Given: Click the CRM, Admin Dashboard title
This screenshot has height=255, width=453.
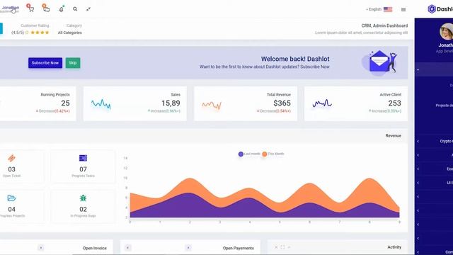Looking at the screenshot, I should pos(384,25).
